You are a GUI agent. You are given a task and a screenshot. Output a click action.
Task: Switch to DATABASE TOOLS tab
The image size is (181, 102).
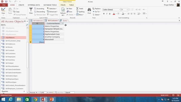pos(50,5)
